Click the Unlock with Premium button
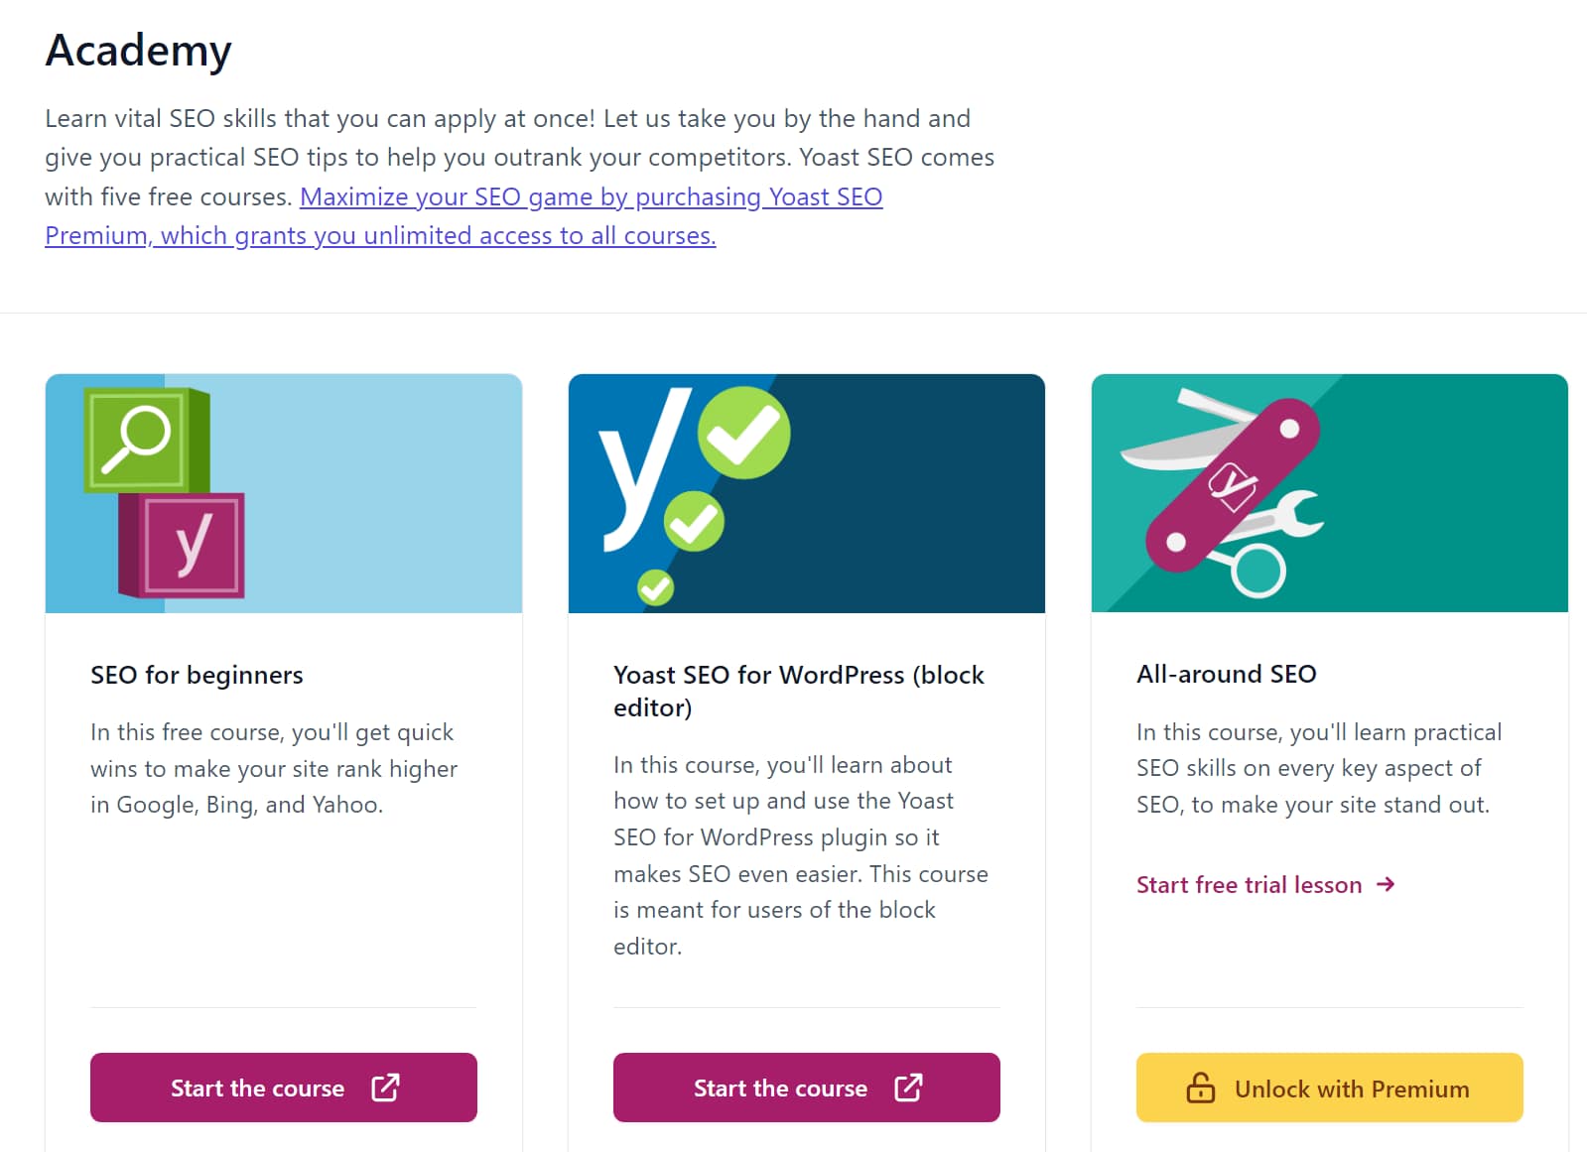The image size is (1587, 1152). [x=1328, y=1088]
